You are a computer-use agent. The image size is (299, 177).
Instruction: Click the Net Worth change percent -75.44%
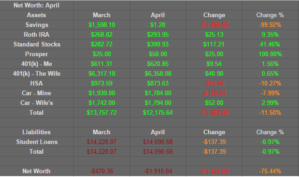point(270,171)
